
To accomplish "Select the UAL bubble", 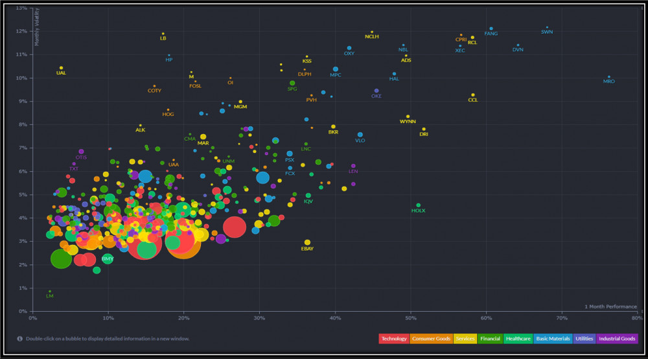I will 61,68.
